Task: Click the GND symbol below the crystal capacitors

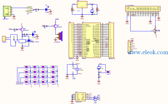Action: point(67,77)
